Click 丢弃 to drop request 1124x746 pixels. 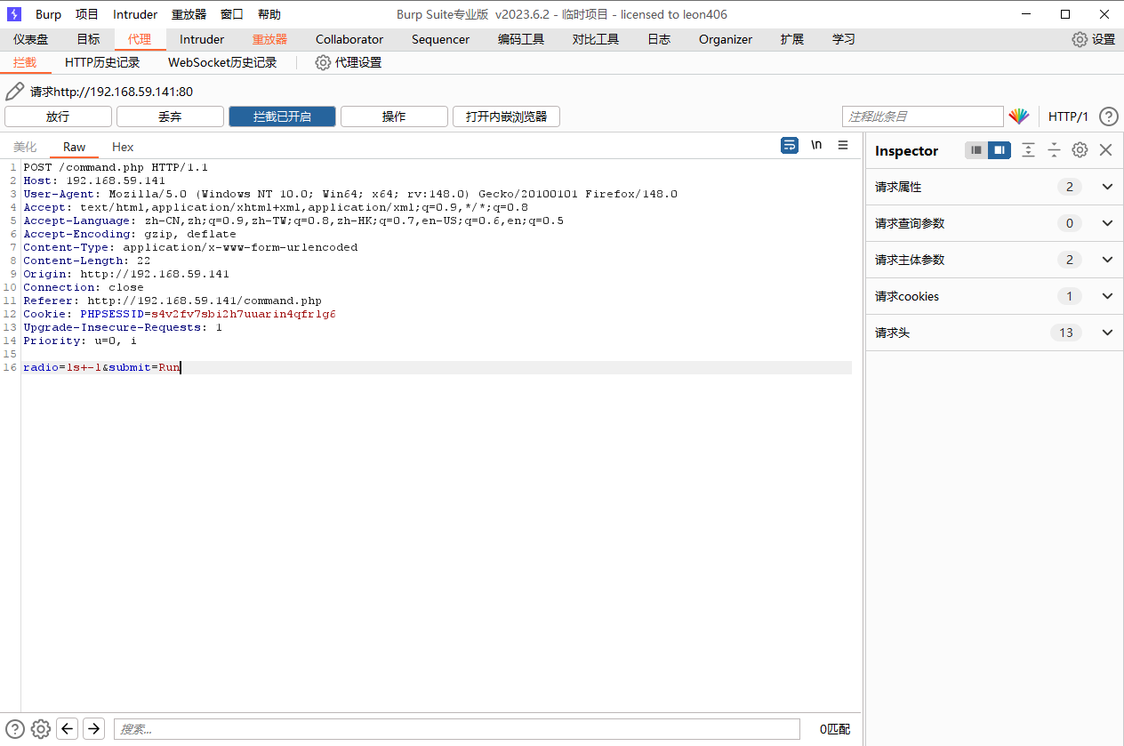170,116
